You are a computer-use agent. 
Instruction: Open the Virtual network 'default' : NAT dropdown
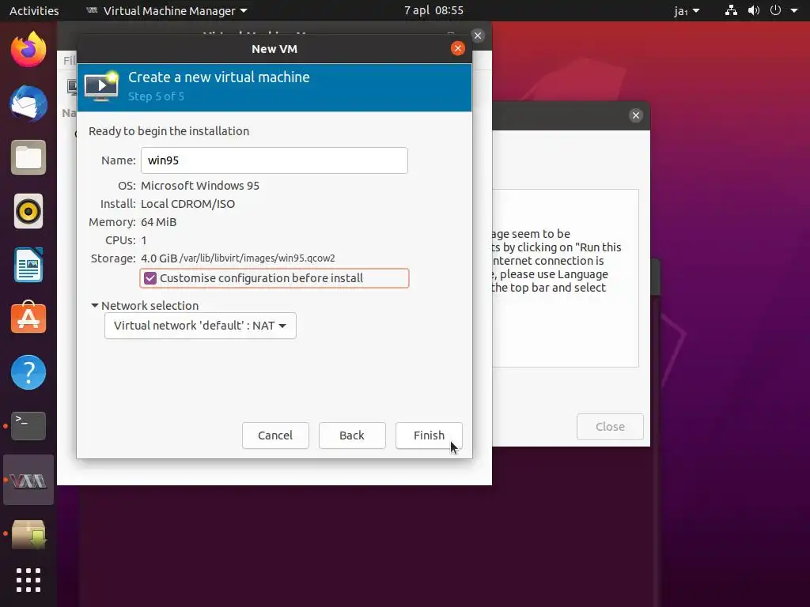(x=200, y=326)
